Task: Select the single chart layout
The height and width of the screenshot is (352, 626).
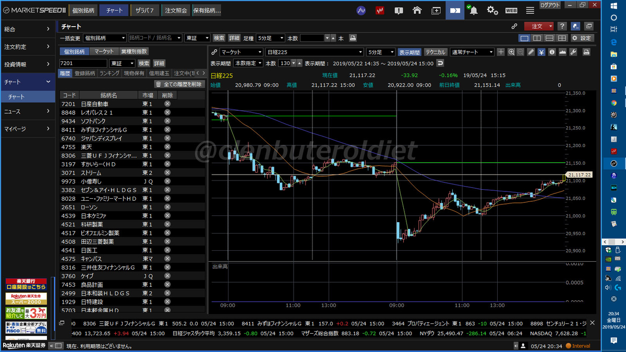Action: [x=524, y=38]
